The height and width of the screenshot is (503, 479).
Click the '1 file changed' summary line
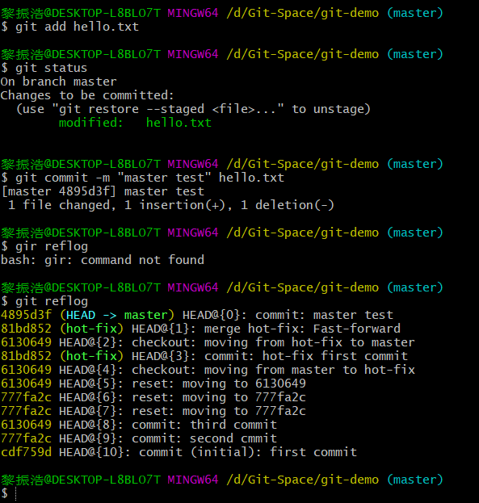[170, 205]
